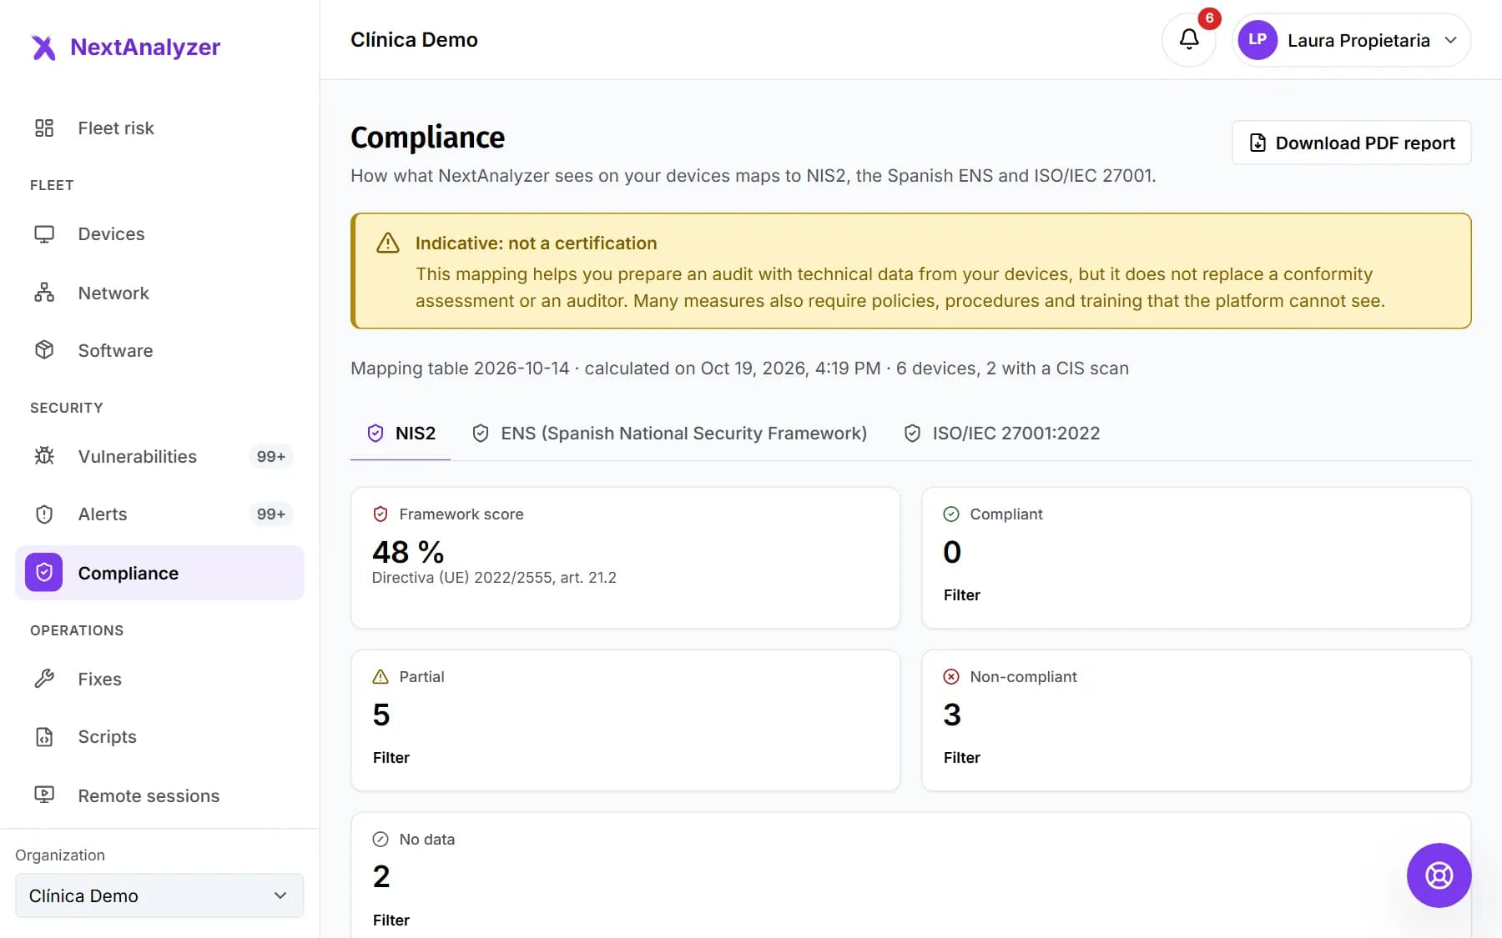Image resolution: width=1502 pixels, height=938 pixels.
Task: Click the Partial count 5
Action: pyautogui.click(x=381, y=715)
